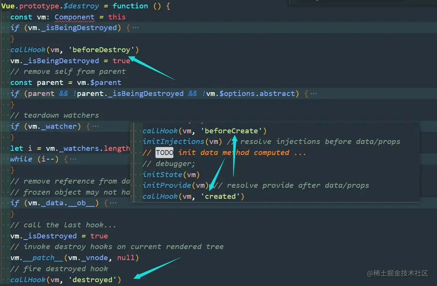Click the while keyword
The image size is (437, 286).
21,159
